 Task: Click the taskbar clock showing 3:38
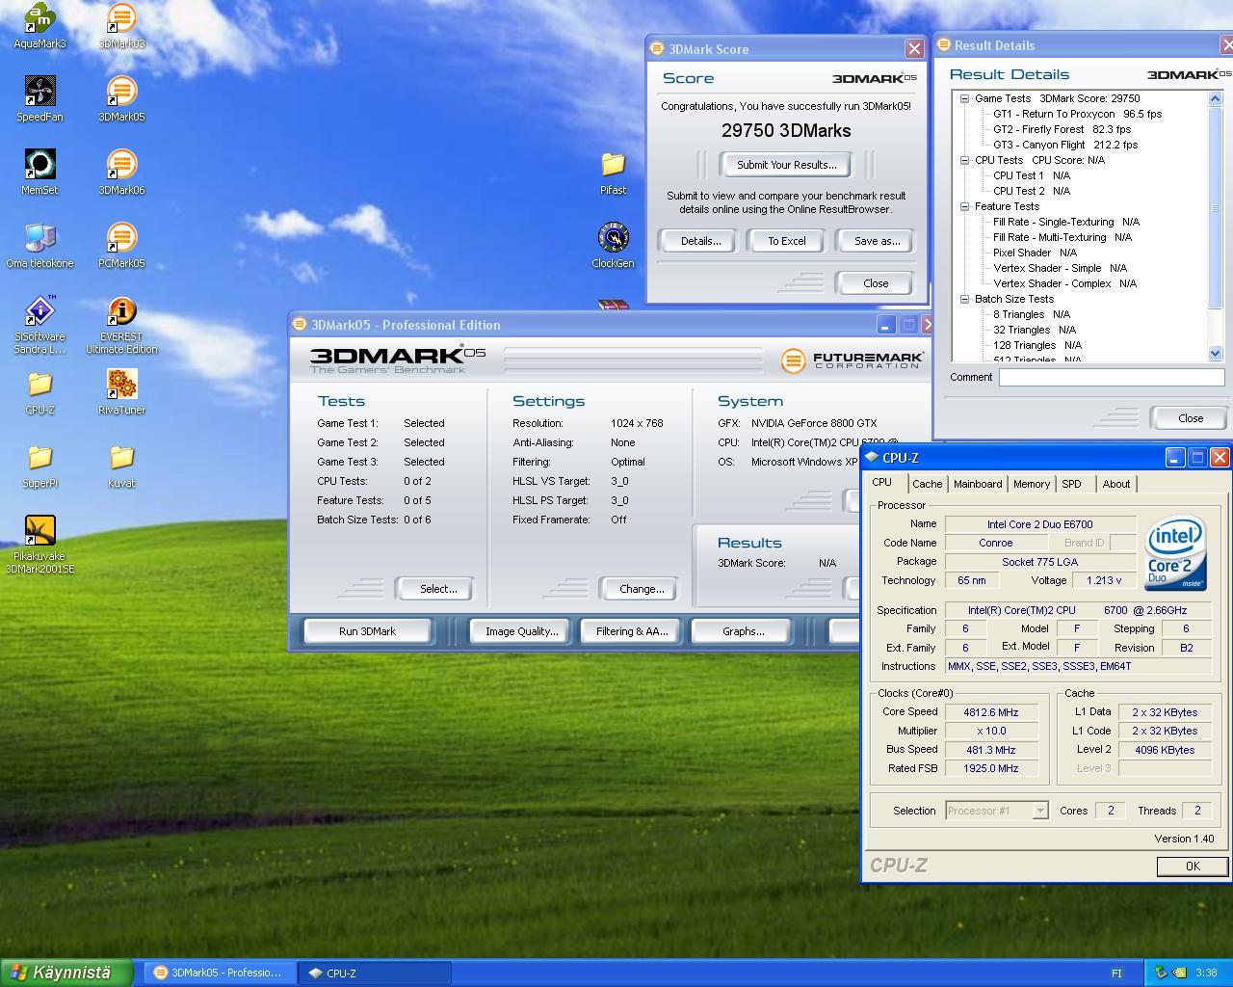[x=1206, y=974]
